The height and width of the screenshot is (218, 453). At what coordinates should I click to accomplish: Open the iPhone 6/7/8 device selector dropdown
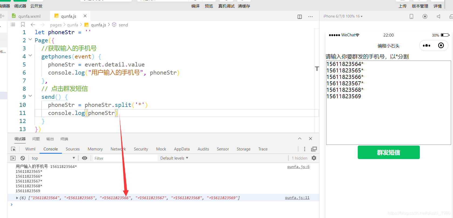tap(343, 16)
